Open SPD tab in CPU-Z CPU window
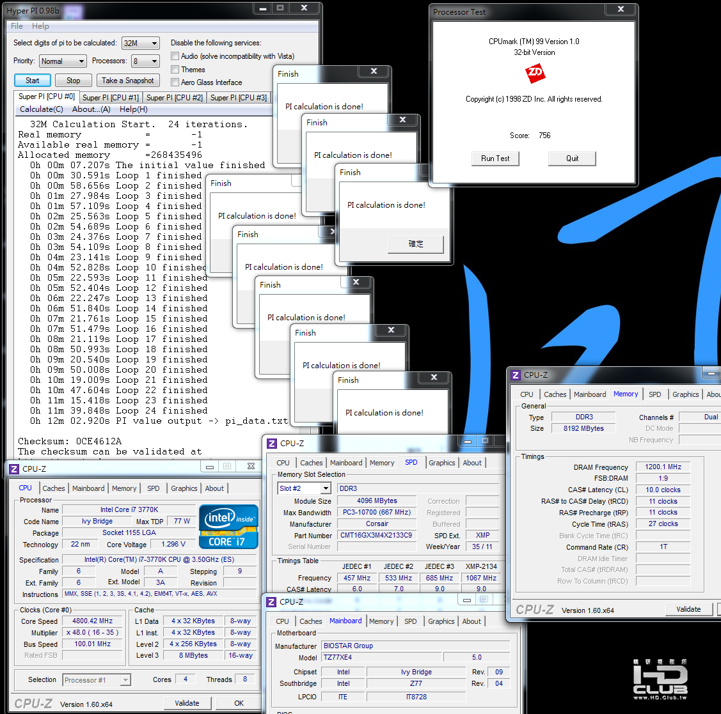Screen dimensions: 721x714 153,488
